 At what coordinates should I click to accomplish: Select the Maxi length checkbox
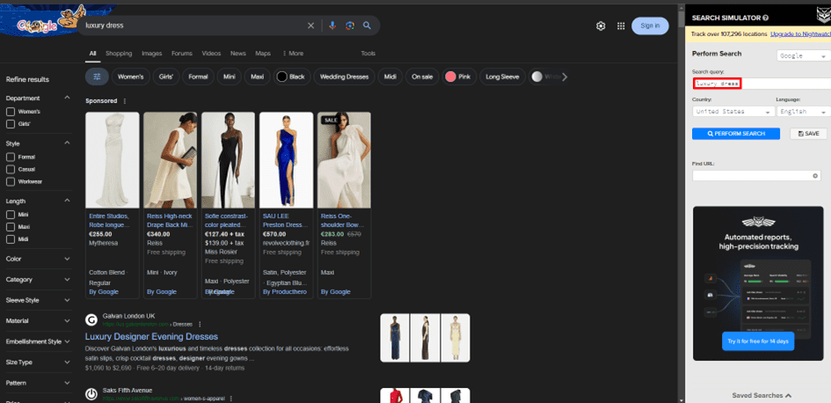pyautogui.click(x=10, y=227)
